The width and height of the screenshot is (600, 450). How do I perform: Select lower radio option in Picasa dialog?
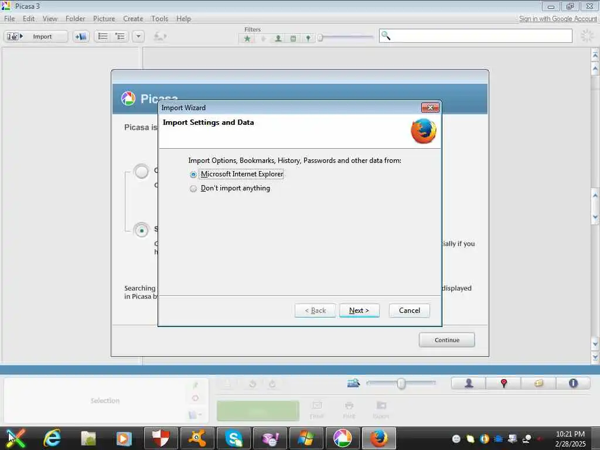141,230
